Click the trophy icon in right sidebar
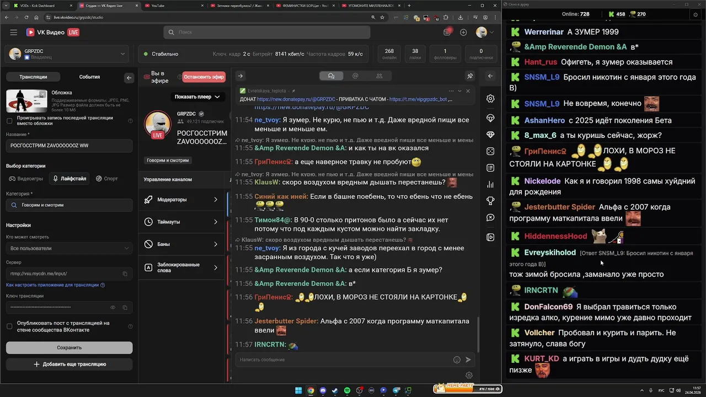Viewport: 706px width, 397px height. [x=490, y=201]
